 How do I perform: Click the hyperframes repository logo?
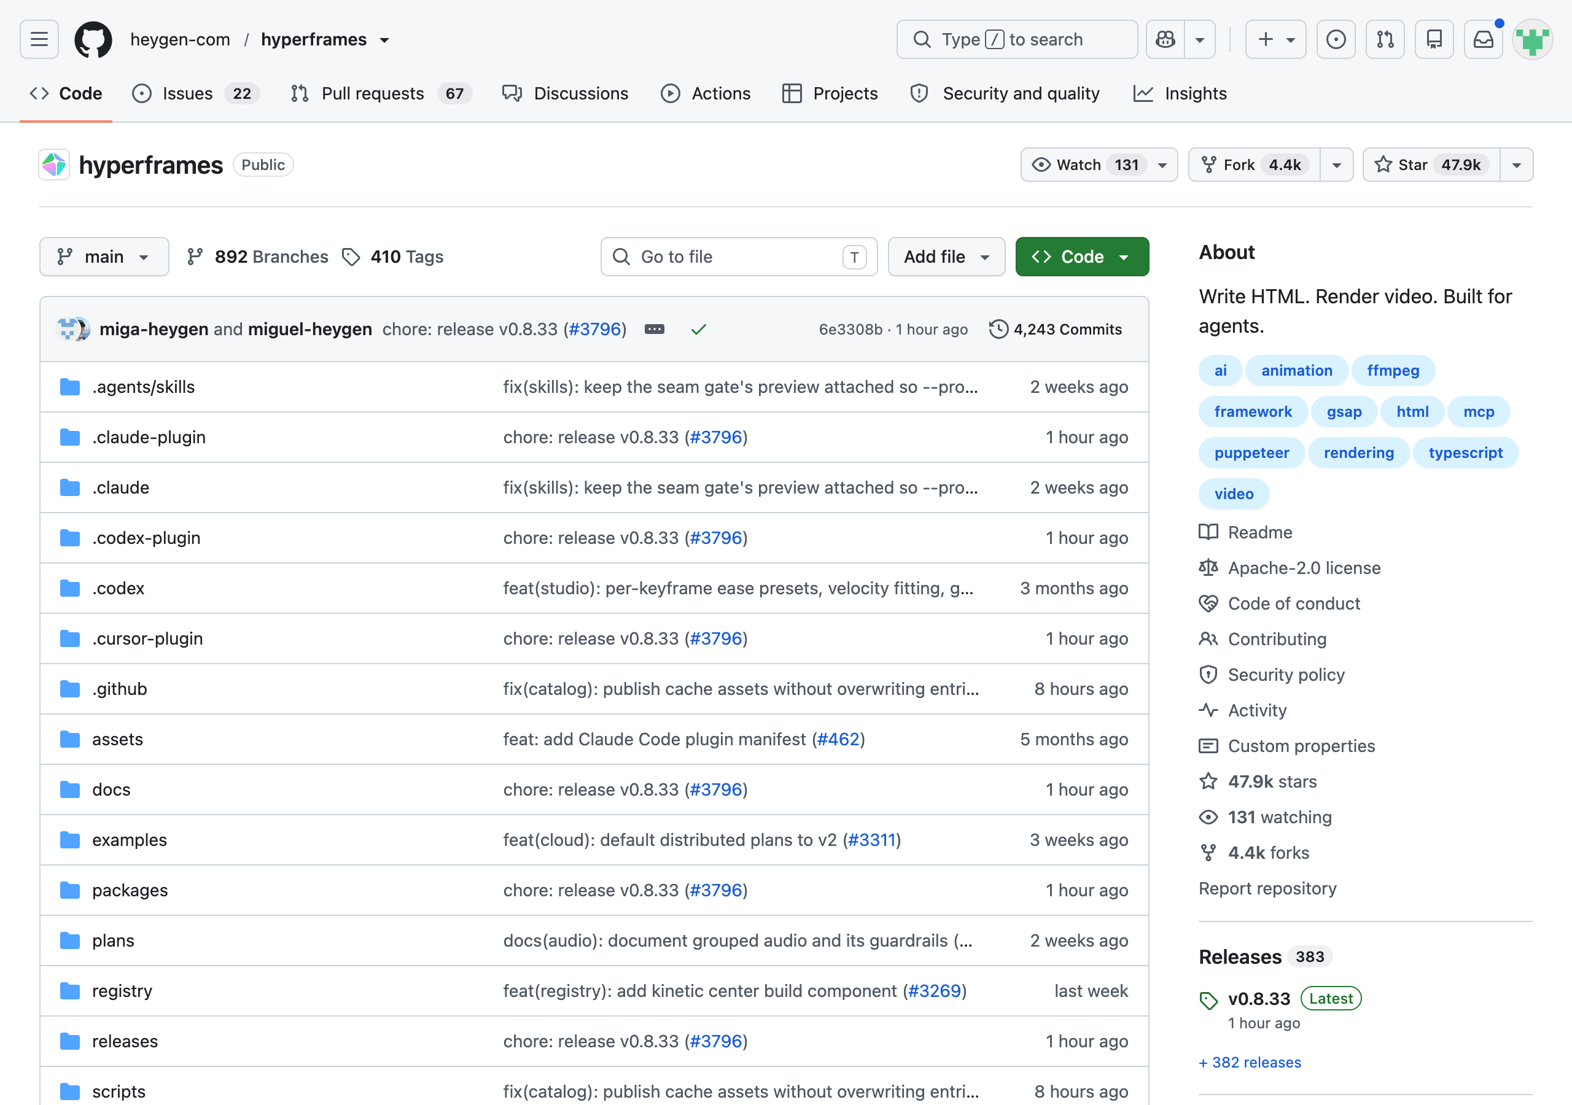point(54,165)
